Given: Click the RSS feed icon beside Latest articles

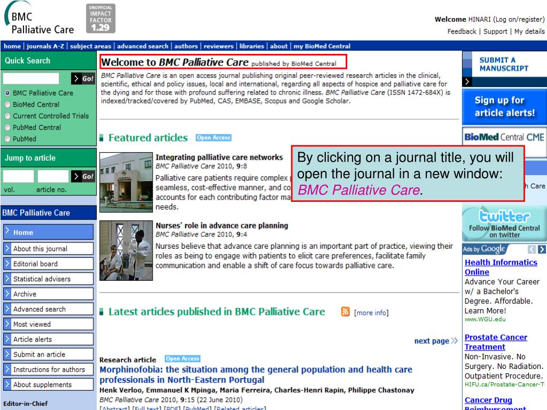Looking at the screenshot, I should (345, 312).
